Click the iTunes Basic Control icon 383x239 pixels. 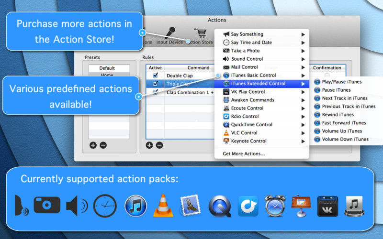tap(226, 76)
